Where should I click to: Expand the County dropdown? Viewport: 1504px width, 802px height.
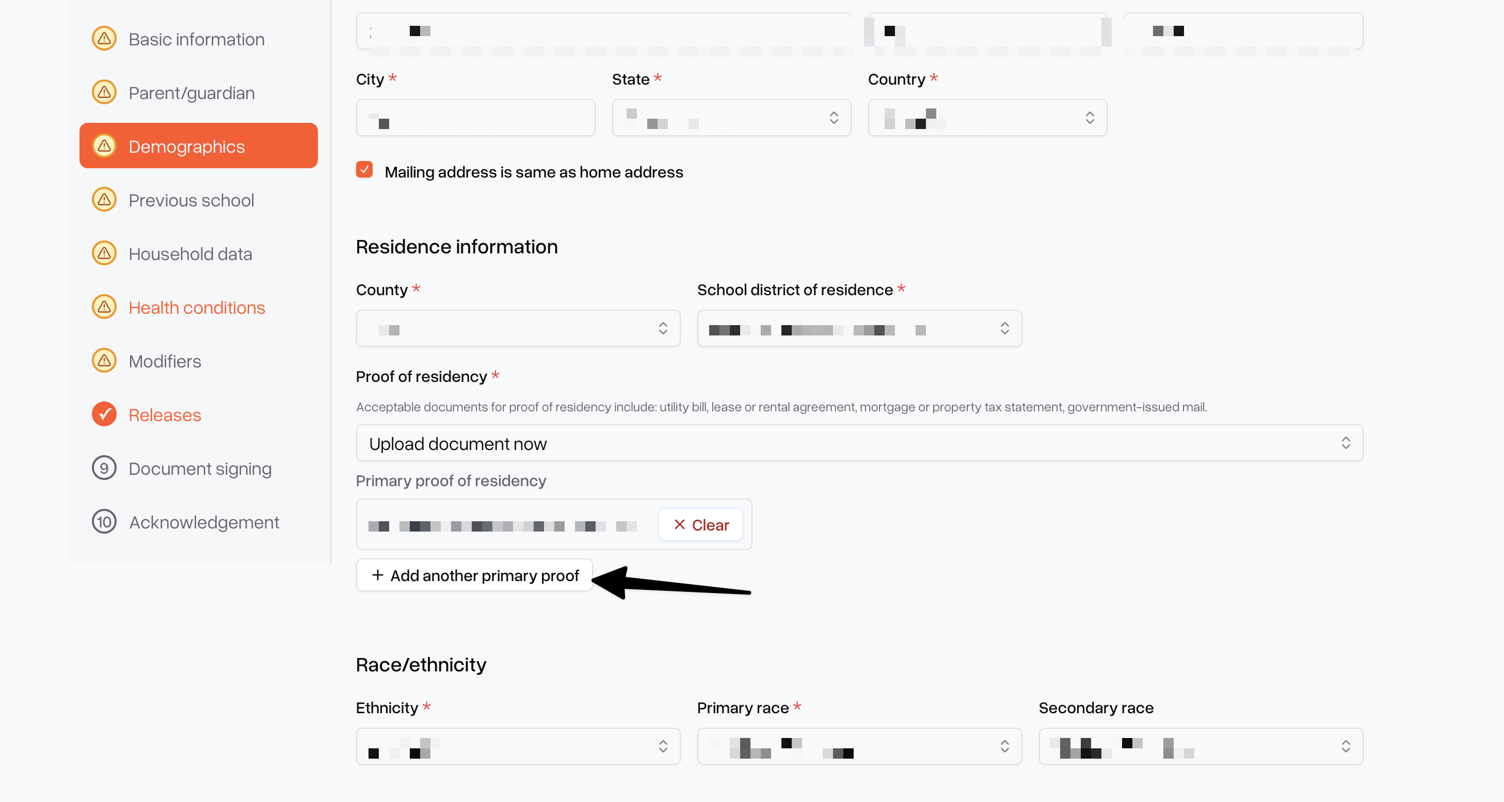tap(518, 329)
